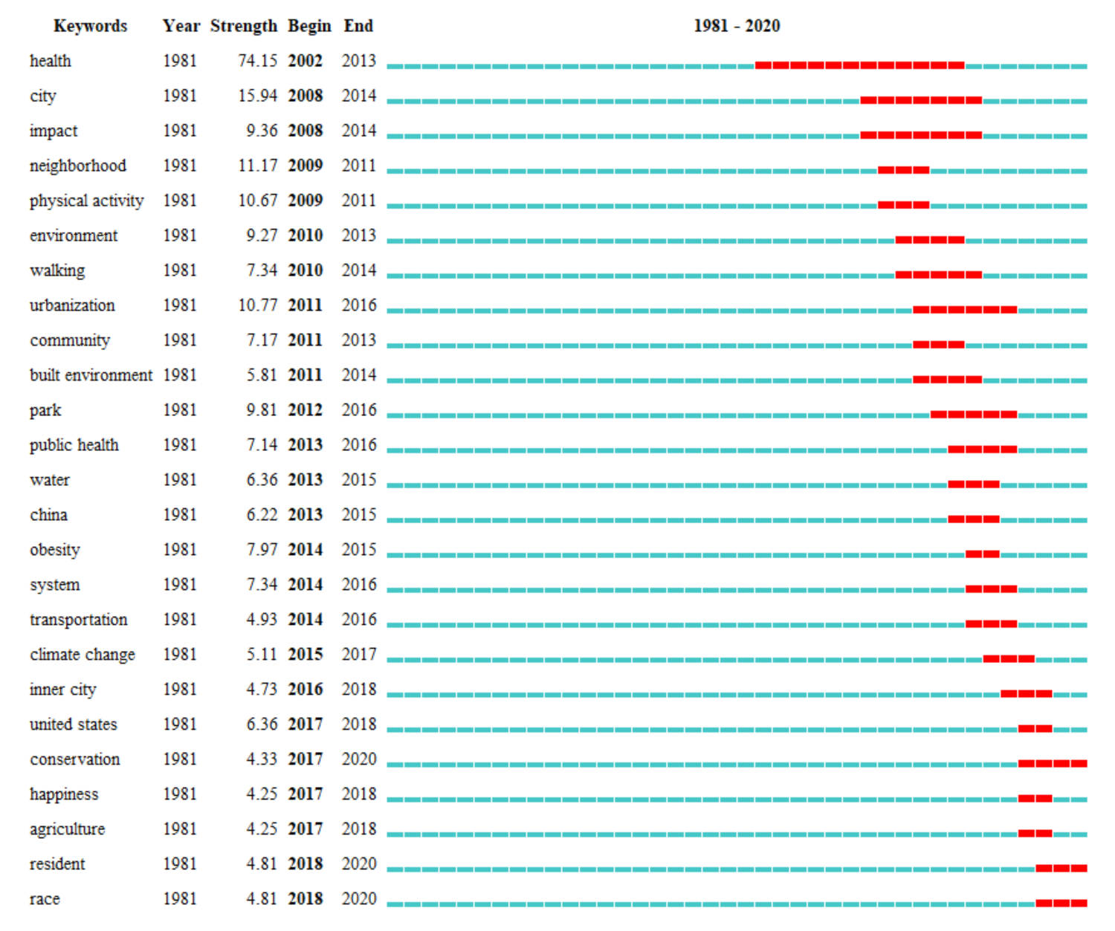The height and width of the screenshot is (931, 1115).
Task: Click the keyword "health" in the 74.15 row
Action: pos(51,61)
